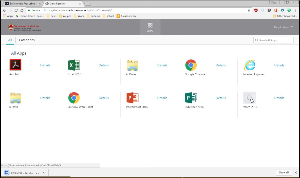Viewport: 300px width, 178px height.
Task: View Details for K Drive
Action: point(45,98)
